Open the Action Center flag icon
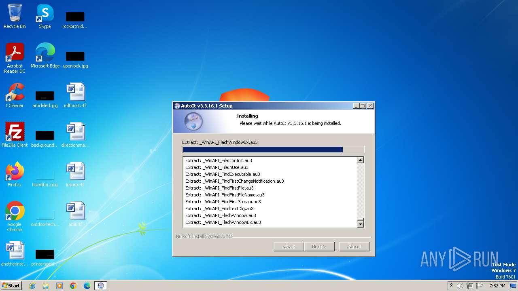This screenshot has height=291, width=518. (x=480, y=286)
